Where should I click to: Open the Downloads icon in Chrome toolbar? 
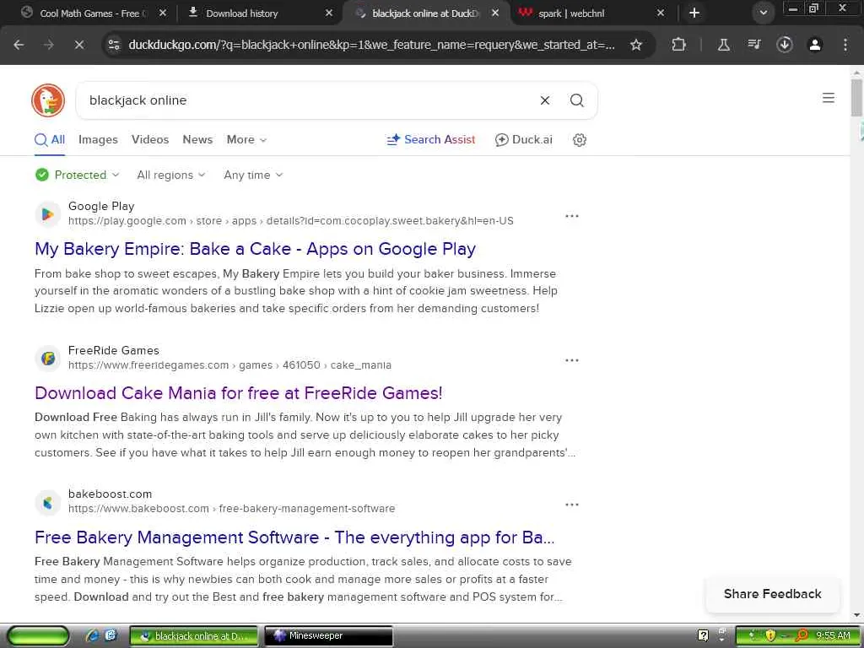[784, 45]
